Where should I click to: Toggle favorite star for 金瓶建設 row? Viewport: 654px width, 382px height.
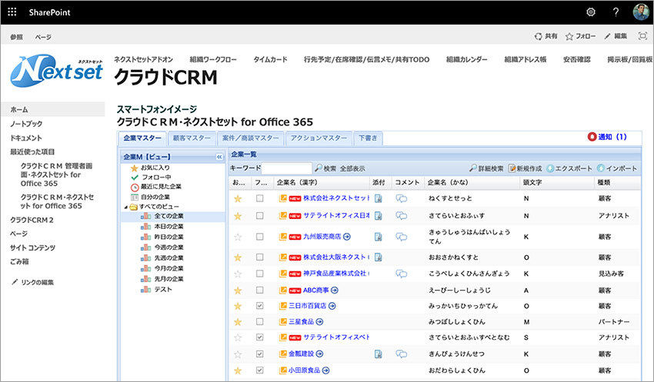(238, 354)
